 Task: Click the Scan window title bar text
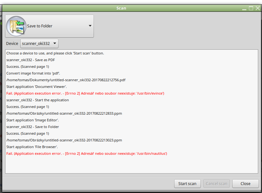(x=121, y=8)
